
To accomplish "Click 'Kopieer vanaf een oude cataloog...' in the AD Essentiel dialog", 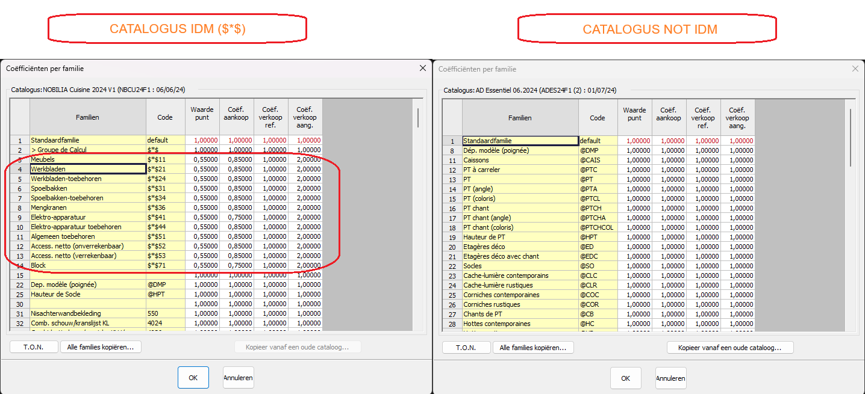I will point(730,347).
